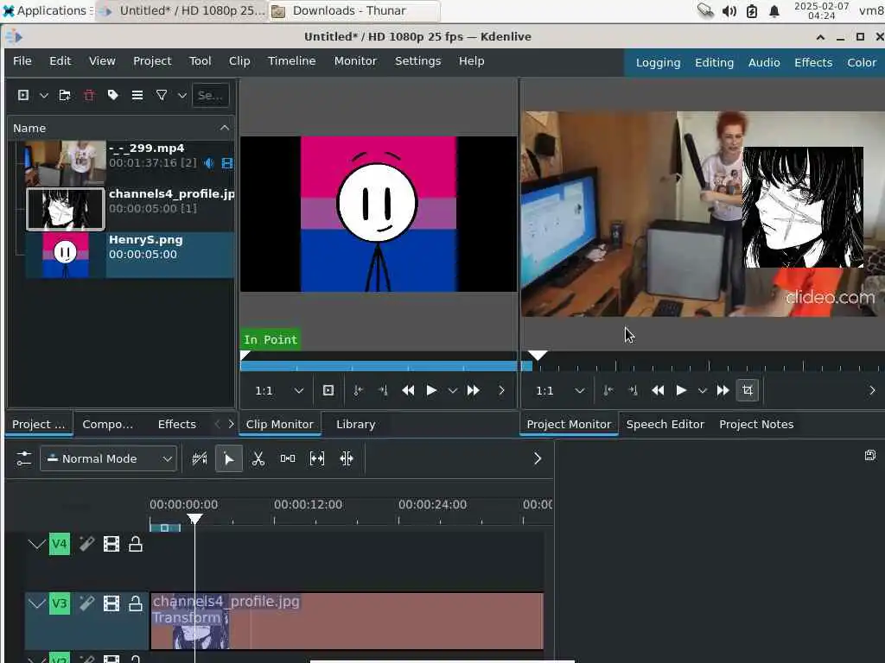The width and height of the screenshot is (885, 663).
Task: Open project monitor play options dropdown
Action: 702,390
